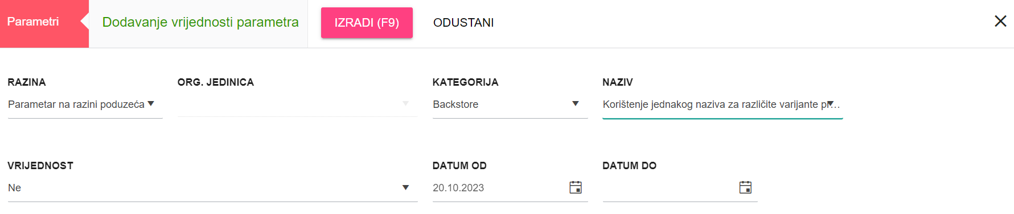The height and width of the screenshot is (214, 1014).
Task: Expand the Kategorija dropdown arrow
Action: tap(576, 104)
